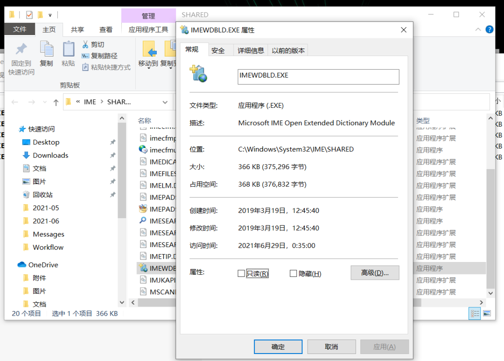Close the IMEWDBLD.EXE properties dialog
504x361 pixels.
click(x=404, y=30)
